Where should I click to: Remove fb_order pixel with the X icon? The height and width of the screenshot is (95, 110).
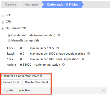[103, 90]
